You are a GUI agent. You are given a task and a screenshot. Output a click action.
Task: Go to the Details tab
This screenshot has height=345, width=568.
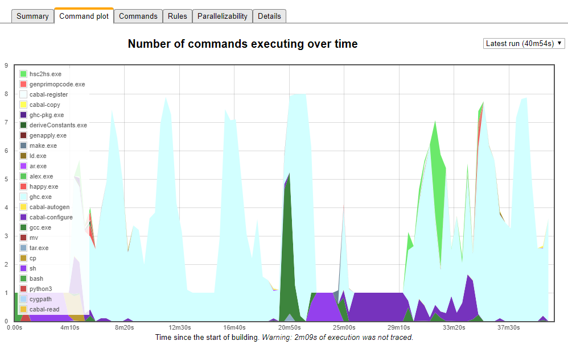pyautogui.click(x=269, y=16)
